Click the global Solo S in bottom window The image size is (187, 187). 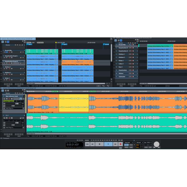point(6,91)
